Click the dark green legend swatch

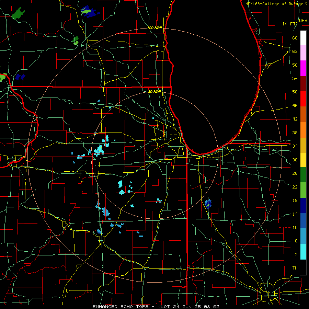(x=303, y=175)
